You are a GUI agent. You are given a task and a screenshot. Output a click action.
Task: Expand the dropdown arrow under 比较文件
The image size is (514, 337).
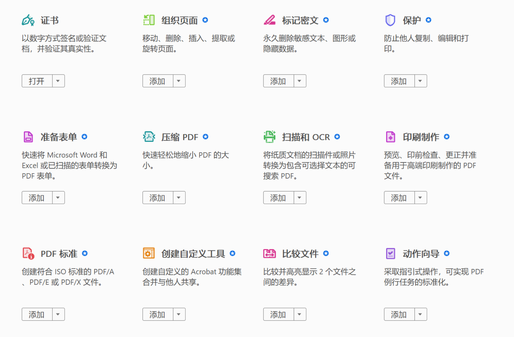click(x=300, y=314)
